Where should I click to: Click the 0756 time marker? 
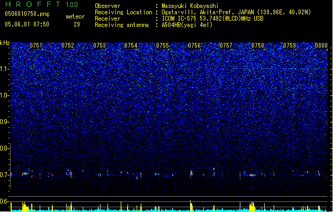[194, 46]
